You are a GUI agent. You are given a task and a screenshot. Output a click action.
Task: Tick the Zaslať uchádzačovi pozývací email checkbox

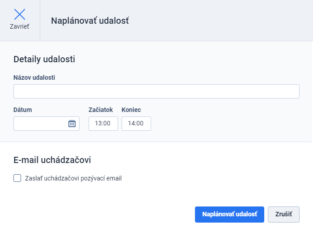17,178
